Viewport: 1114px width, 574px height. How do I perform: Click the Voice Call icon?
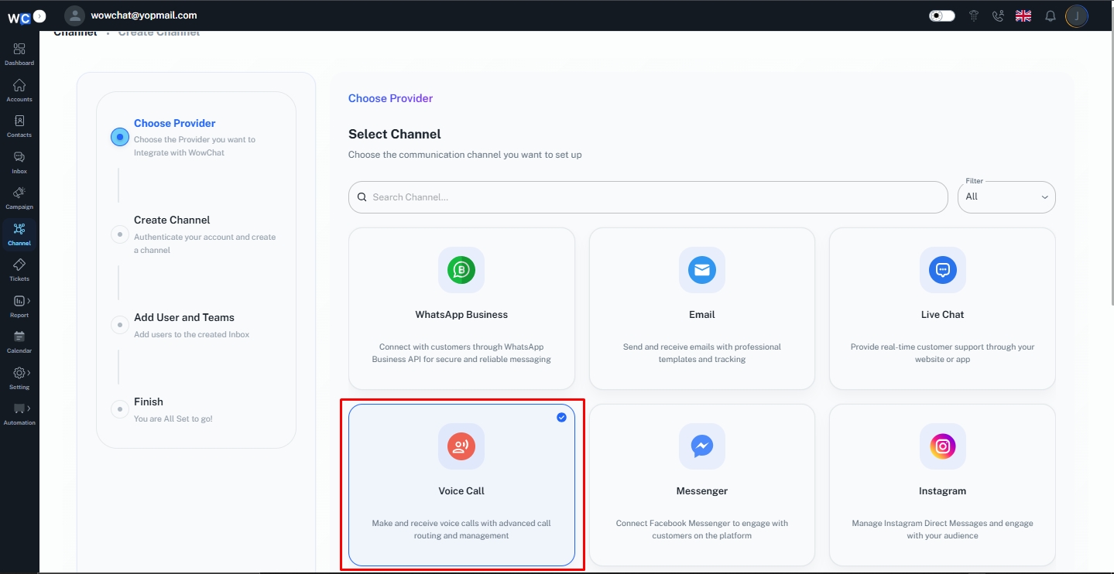[461, 446]
